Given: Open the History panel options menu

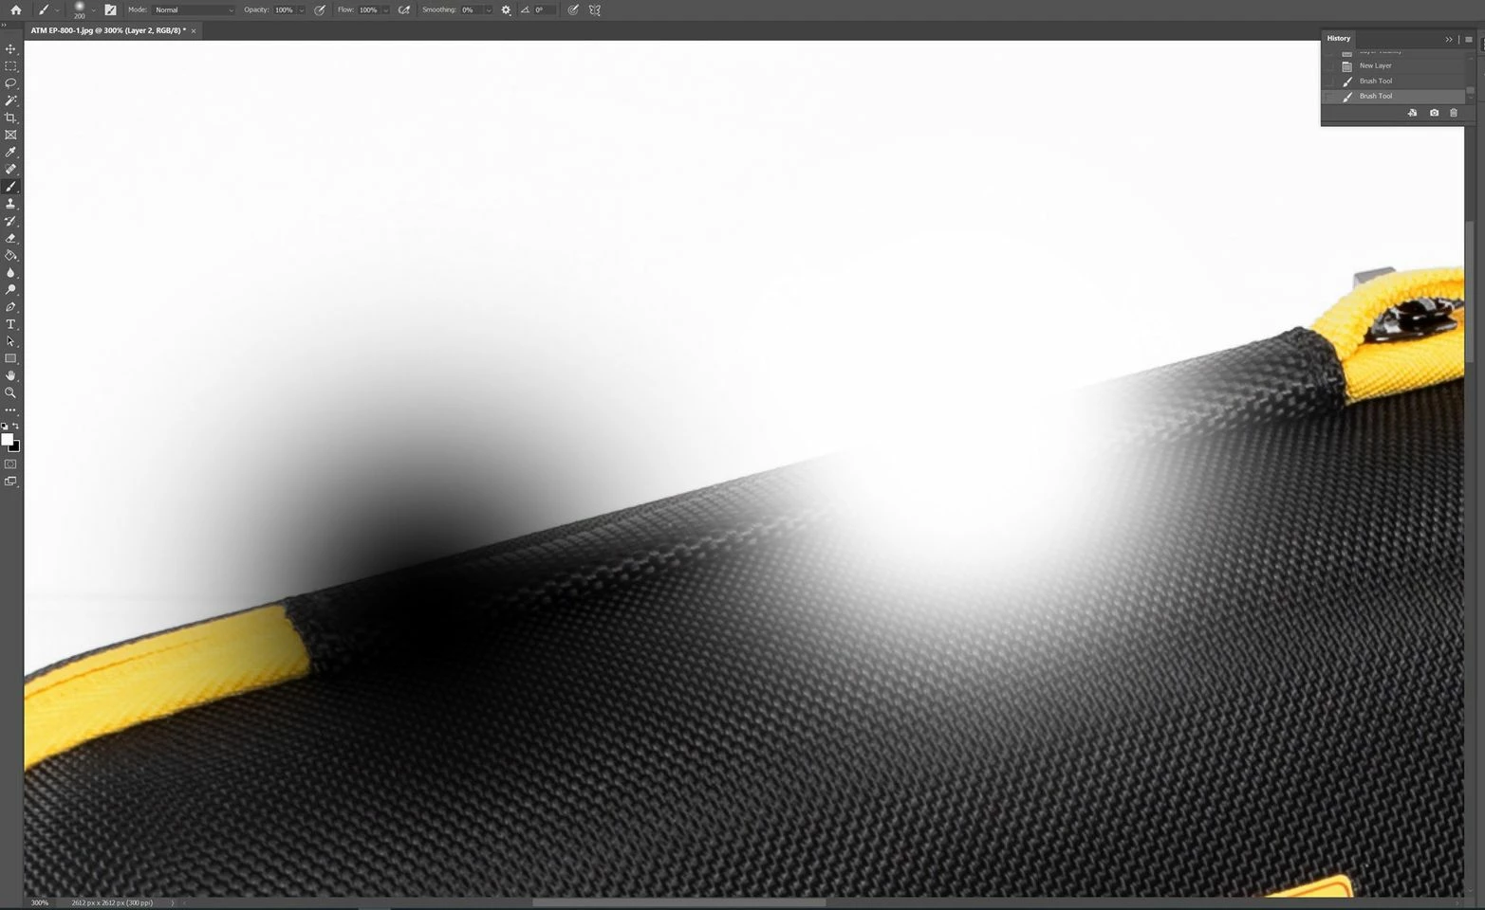Looking at the screenshot, I should click(1469, 39).
